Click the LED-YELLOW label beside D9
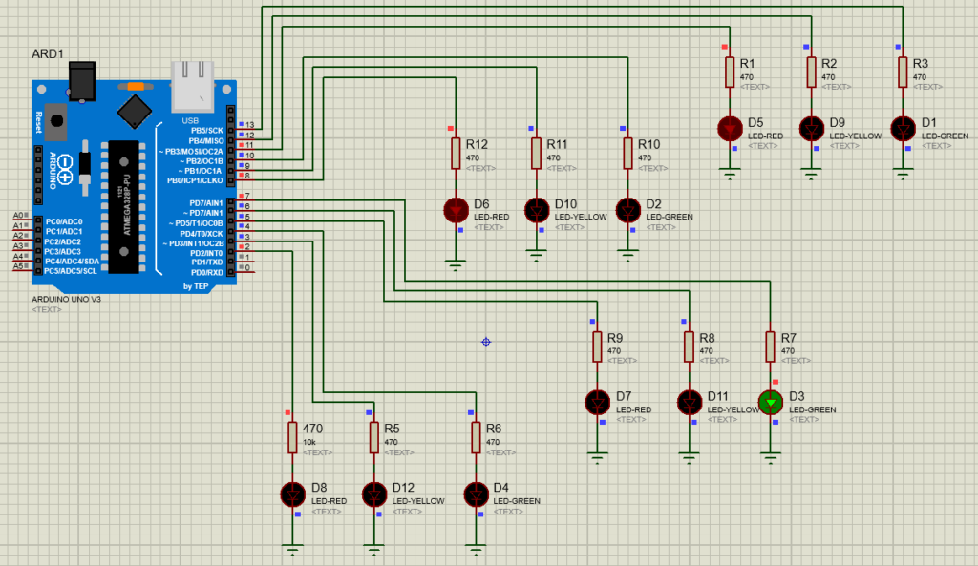The image size is (978, 566). 855,136
